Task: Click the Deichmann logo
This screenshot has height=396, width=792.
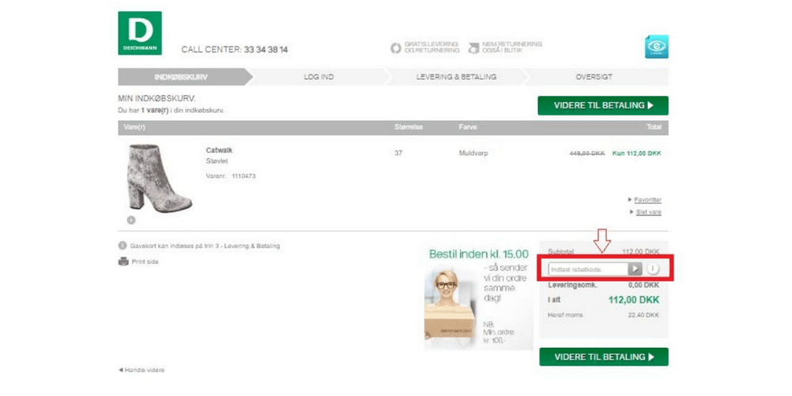Action: point(139,33)
